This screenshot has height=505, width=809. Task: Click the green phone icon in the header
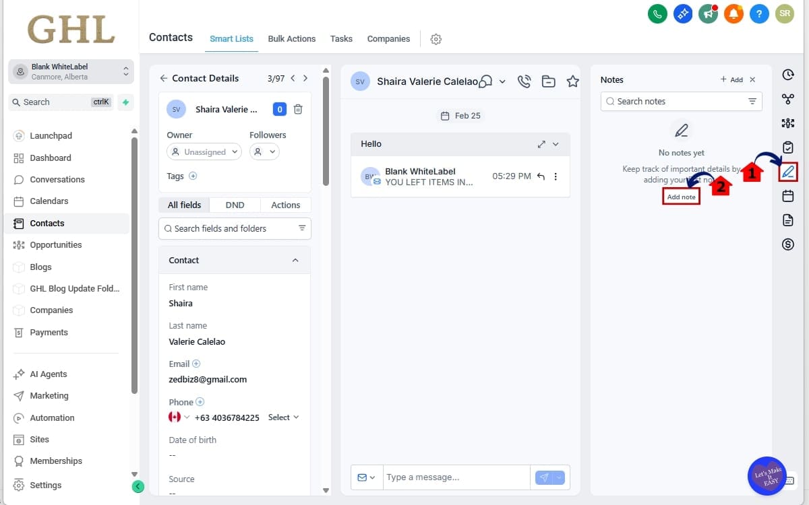coord(657,13)
